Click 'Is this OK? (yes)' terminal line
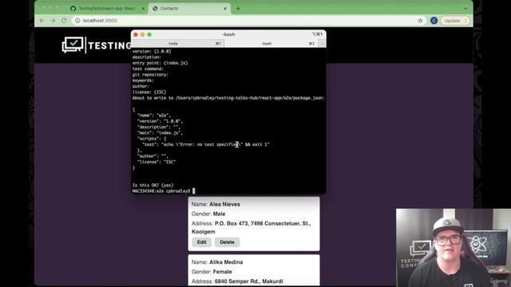The image size is (511, 287). [x=153, y=185]
